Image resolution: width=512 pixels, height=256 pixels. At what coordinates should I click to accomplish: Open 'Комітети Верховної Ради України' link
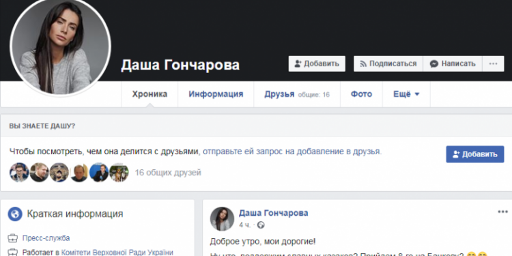(117, 253)
